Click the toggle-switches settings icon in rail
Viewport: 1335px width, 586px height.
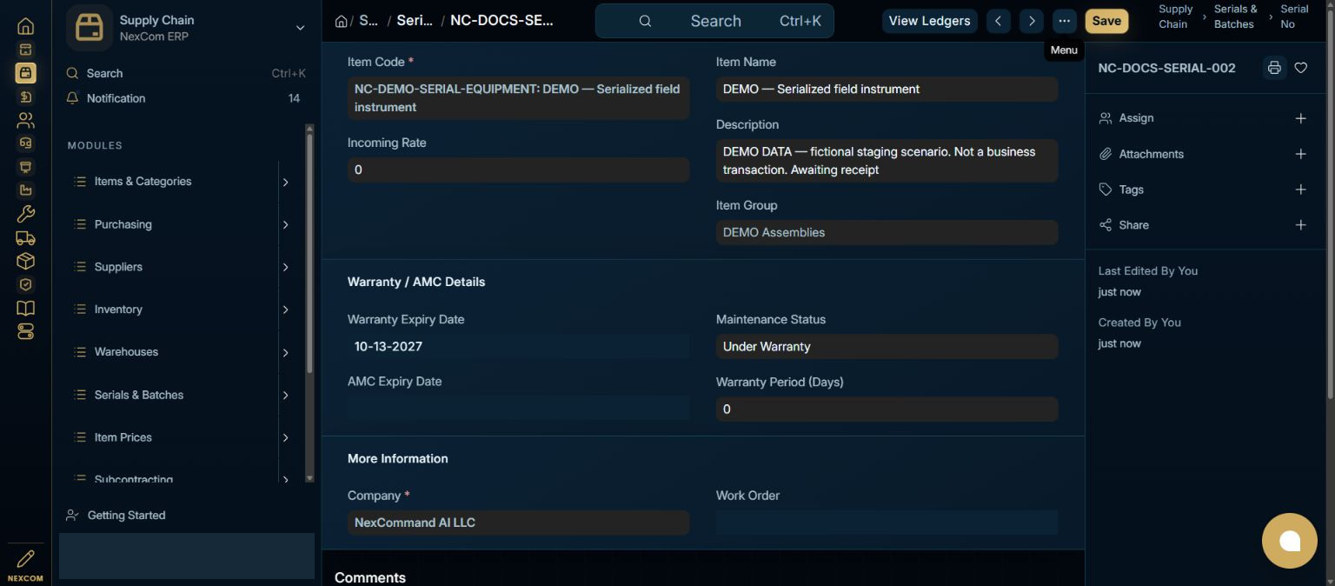tap(25, 331)
